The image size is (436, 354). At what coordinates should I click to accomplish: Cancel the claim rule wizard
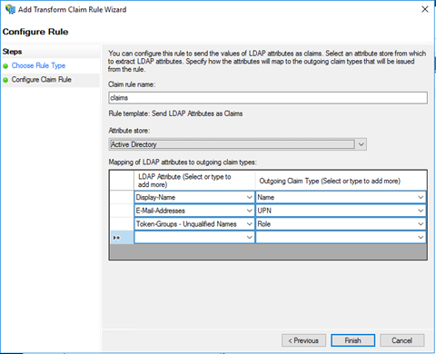402,340
